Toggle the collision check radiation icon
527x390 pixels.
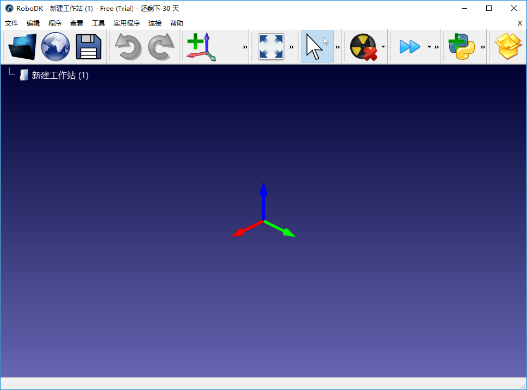coord(364,47)
